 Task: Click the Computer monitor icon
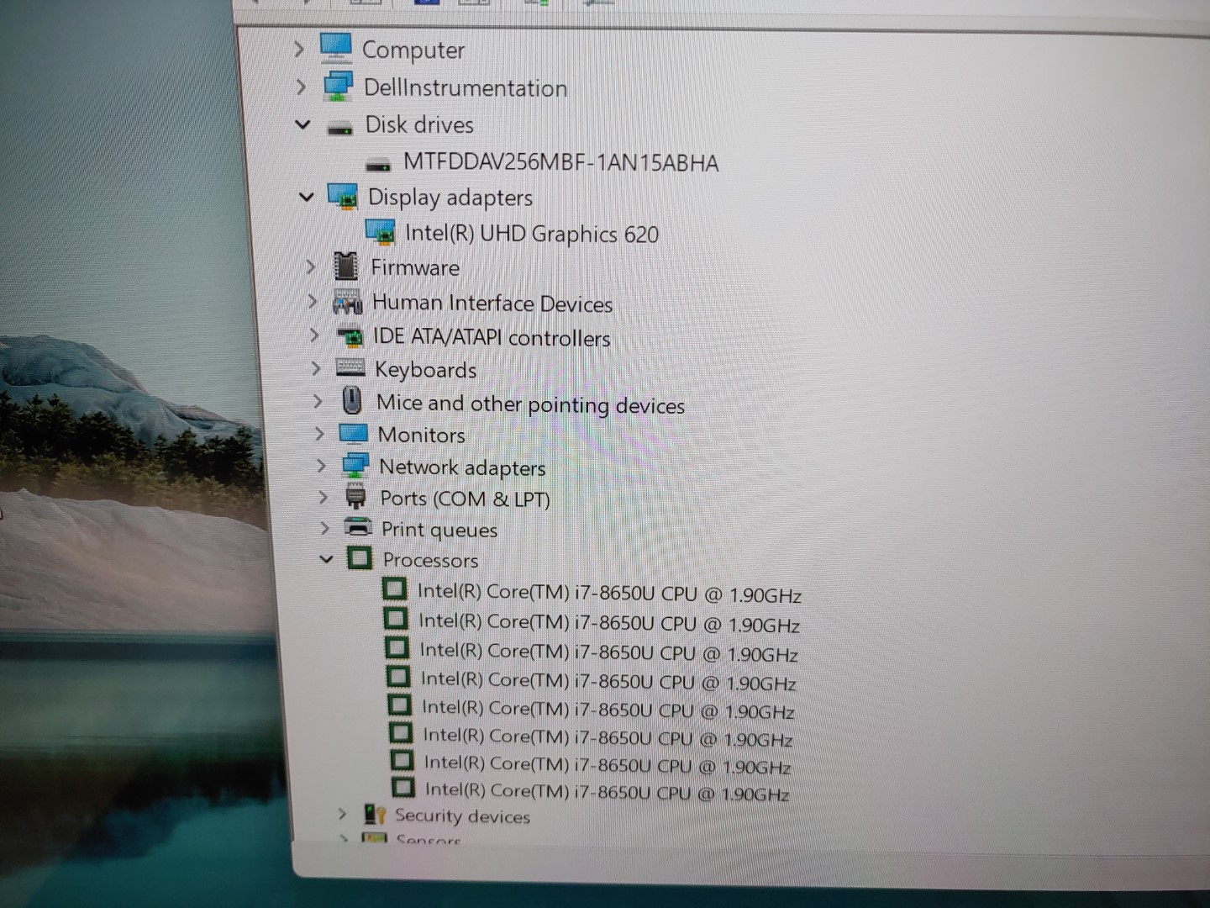(336, 48)
